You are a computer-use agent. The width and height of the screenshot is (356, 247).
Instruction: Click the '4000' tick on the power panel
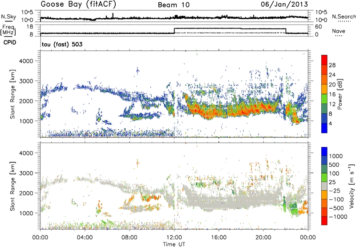(x=26, y=61)
